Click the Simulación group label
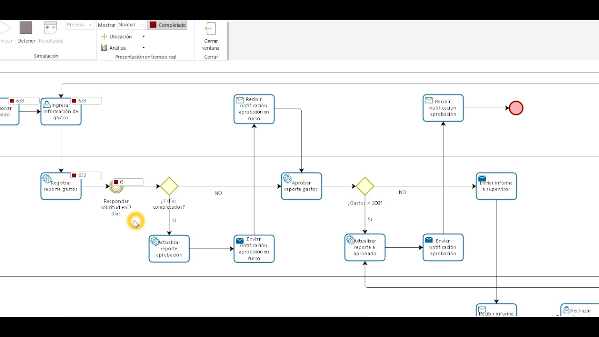Viewport: 599px width, 337px height. coord(46,56)
